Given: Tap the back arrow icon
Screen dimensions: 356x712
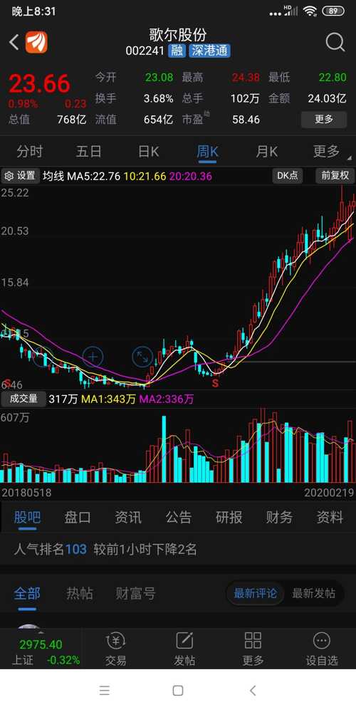Looking at the screenshot, I should pos(14,43).
